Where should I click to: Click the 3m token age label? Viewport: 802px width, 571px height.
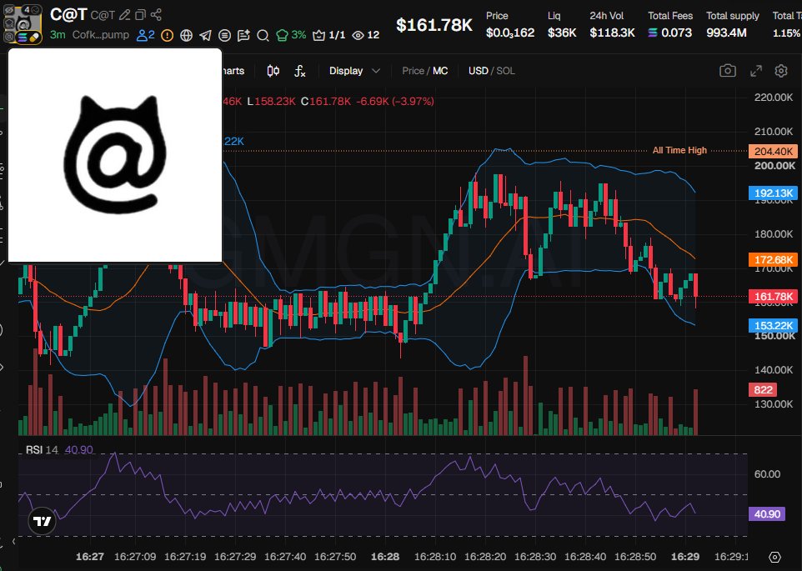point(58,35)
